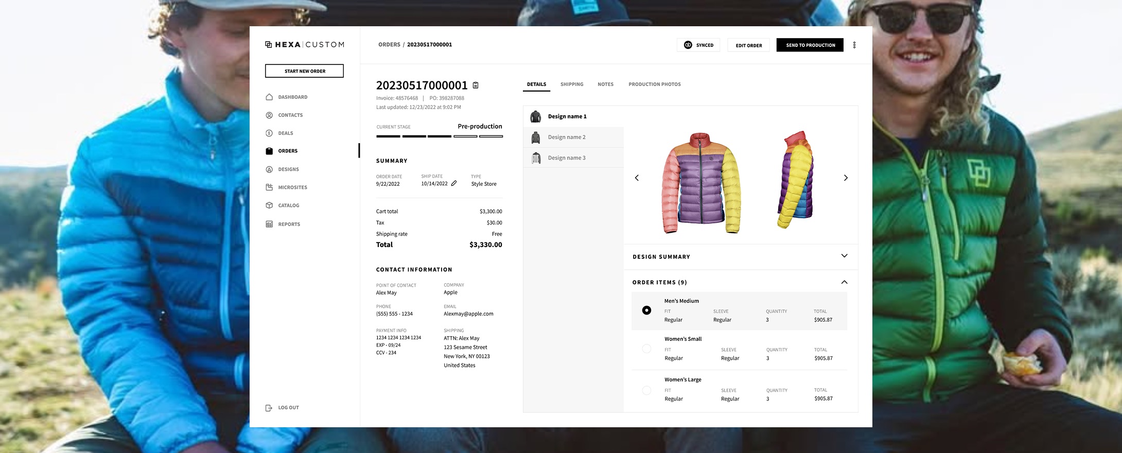Switch to the Shipping tab
The image size is (1122, 453).
[x=572, y=84]
